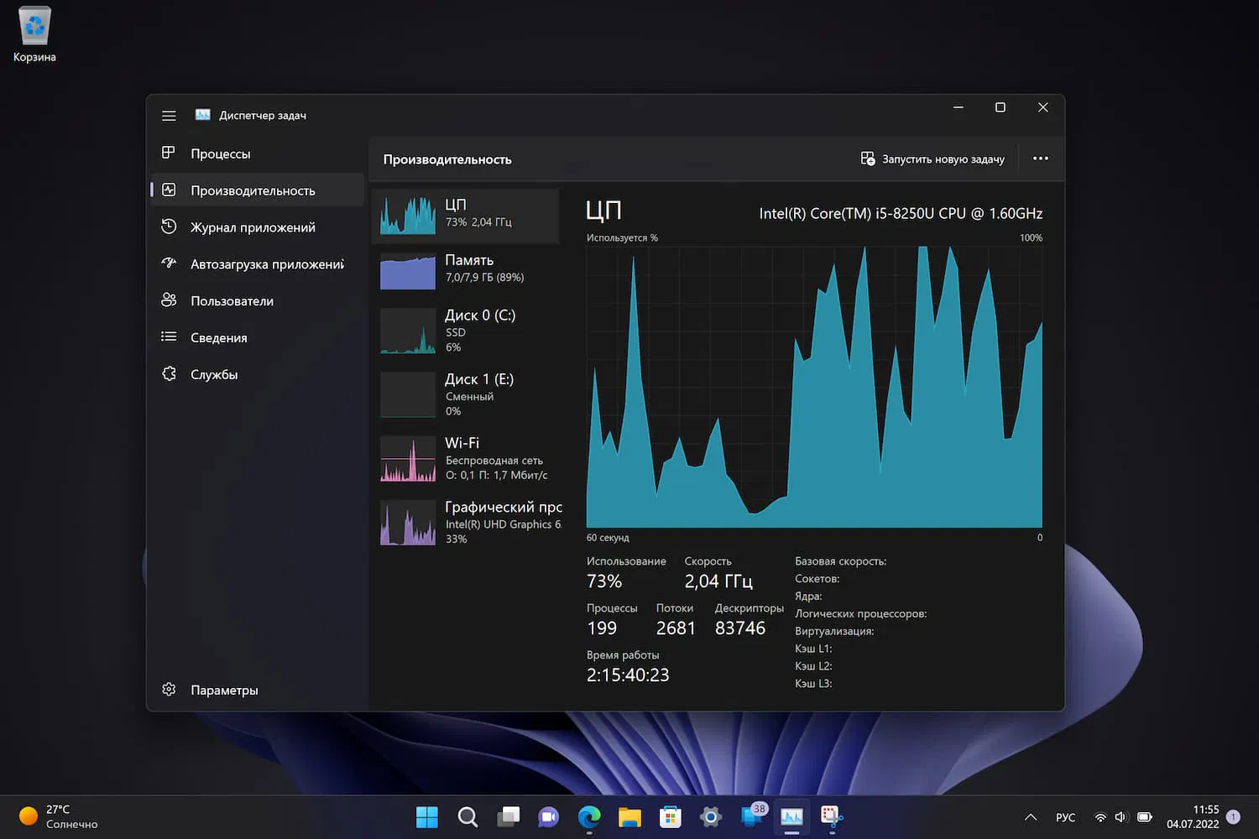This screenshot has height=839, width=1259.
Task: Open File Explorer from the taskbar
Action: (x=629, y=816)
